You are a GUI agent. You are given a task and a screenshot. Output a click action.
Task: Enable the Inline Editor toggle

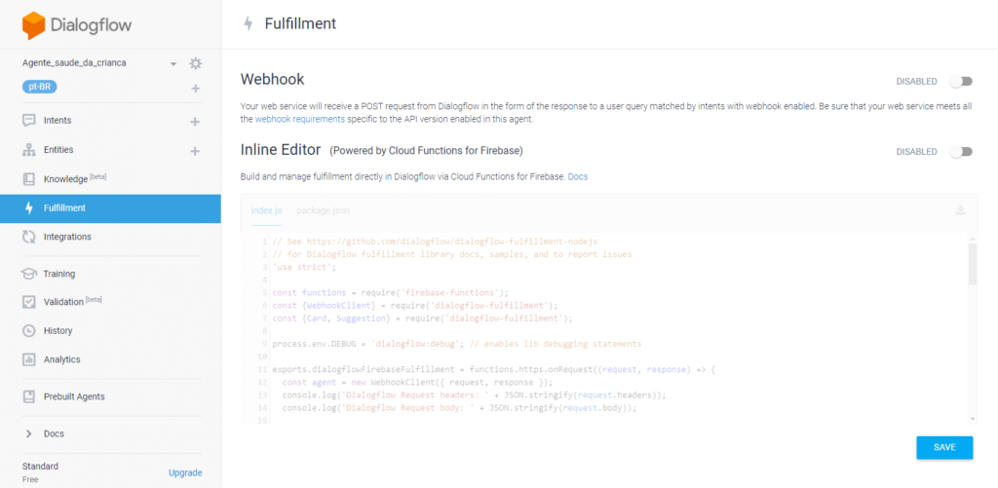(x=961, y=152)
